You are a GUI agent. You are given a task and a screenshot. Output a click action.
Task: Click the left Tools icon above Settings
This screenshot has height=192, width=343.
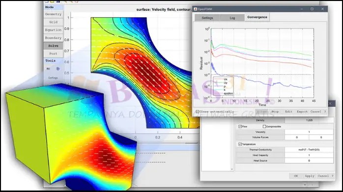48,69
